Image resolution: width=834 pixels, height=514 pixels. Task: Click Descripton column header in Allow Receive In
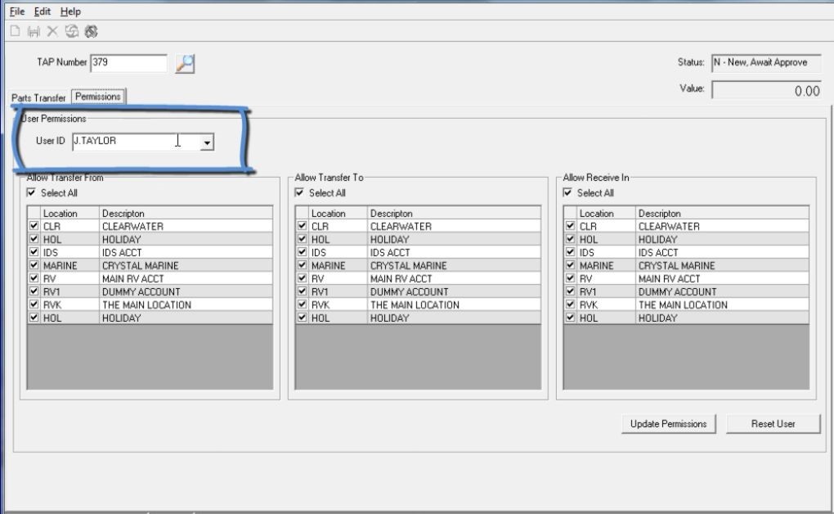(x=722, y=213)
